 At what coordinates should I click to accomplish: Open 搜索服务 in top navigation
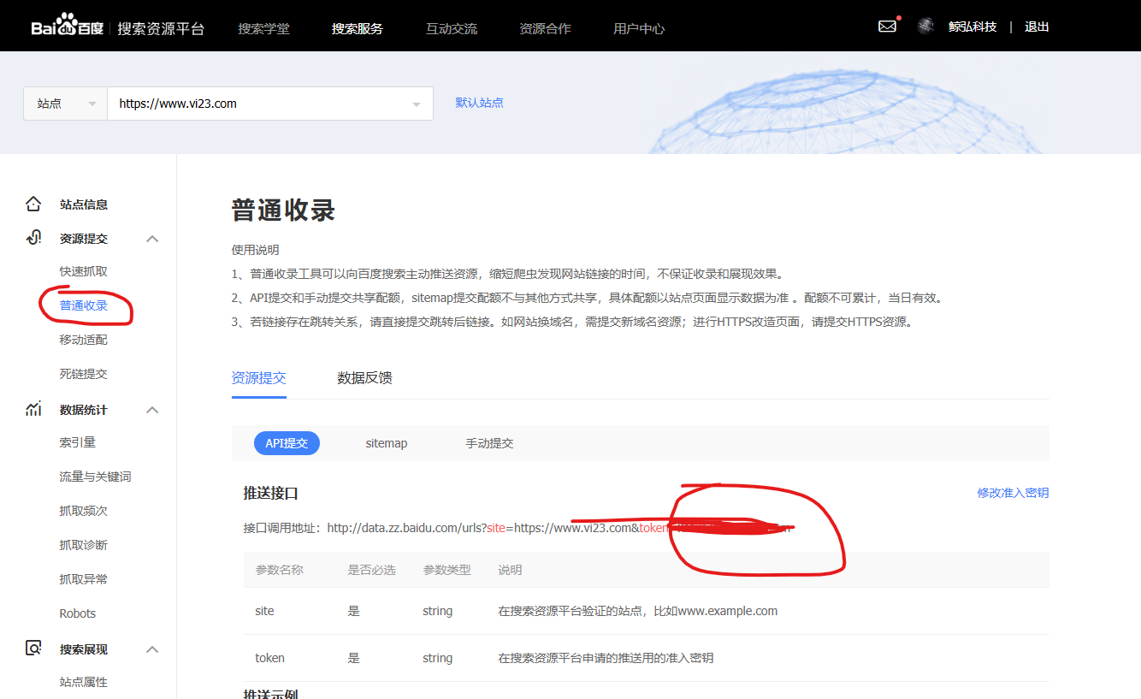pyautogui.click(x=358, y=28)
